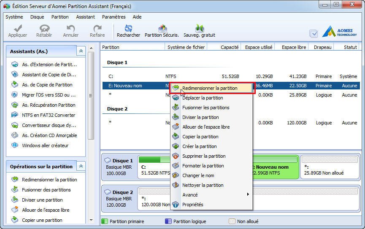Choose Diviser la partition in context menu
Viewport: 365px width, 229px height.
(x=211, y=117)
